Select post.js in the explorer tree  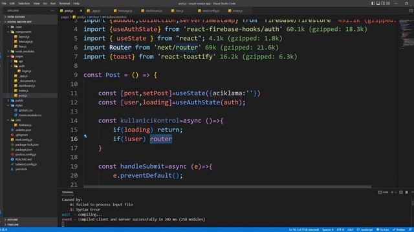23,95
